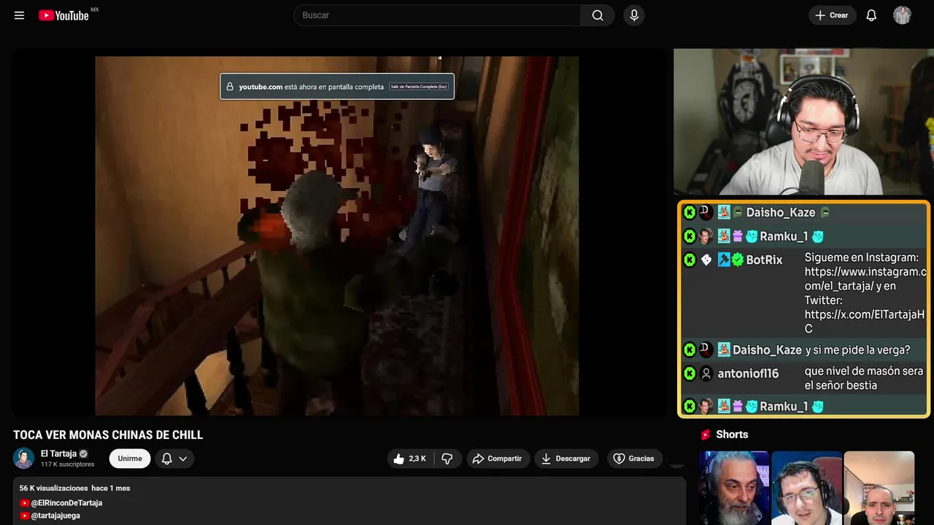
Task: Start voice search with microphone icon
Action: (634, 15)
